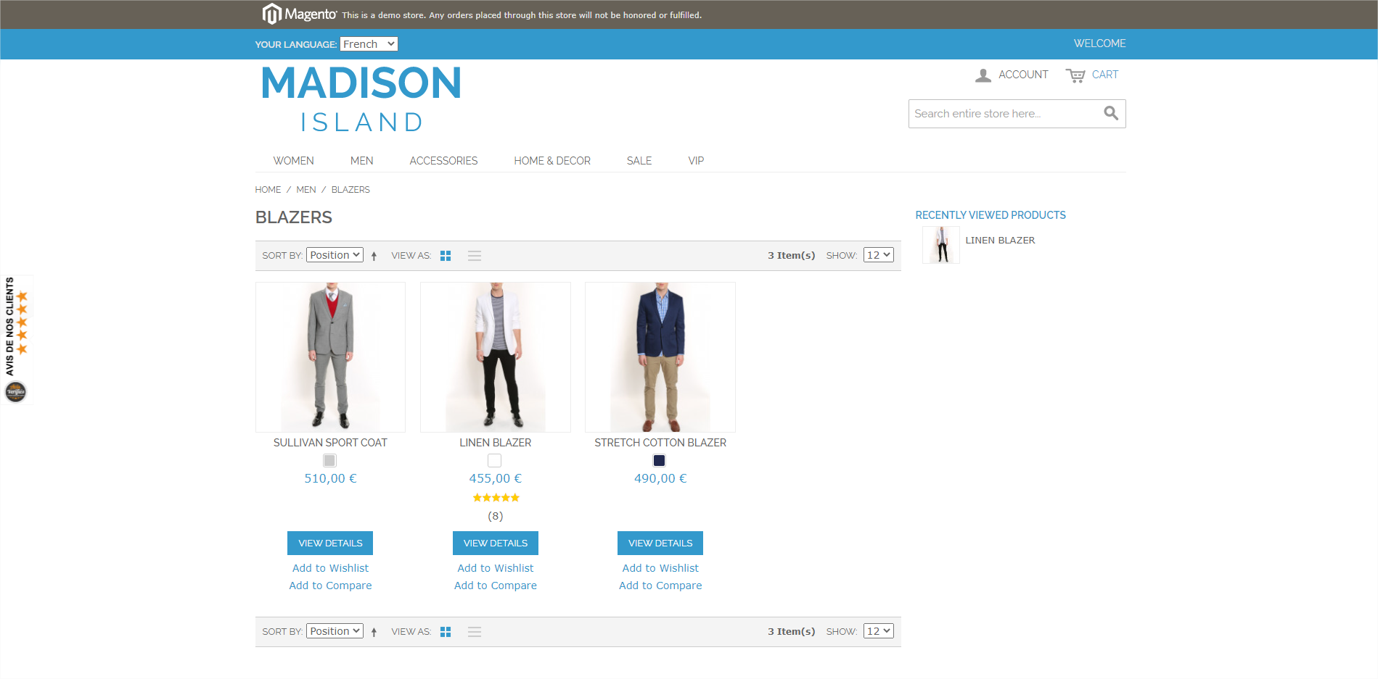
Task: Go to the Accessories menu item
Action: click(443, 161)
